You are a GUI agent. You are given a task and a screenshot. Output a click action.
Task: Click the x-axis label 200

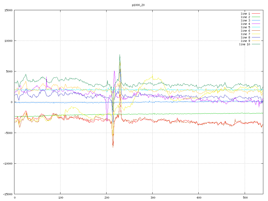point(107,198)
